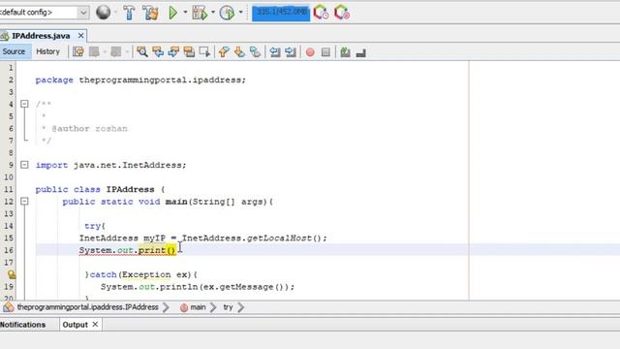This screenshot has height=349, width=620.
Task: Collapse the main method fold at line 12
Action: [24, 201]
